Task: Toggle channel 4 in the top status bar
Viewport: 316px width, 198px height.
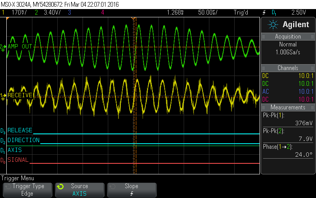Action: coord(103,12)
